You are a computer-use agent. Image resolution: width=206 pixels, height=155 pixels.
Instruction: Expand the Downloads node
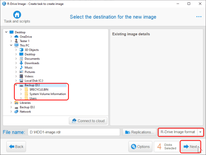pos(16,63)
